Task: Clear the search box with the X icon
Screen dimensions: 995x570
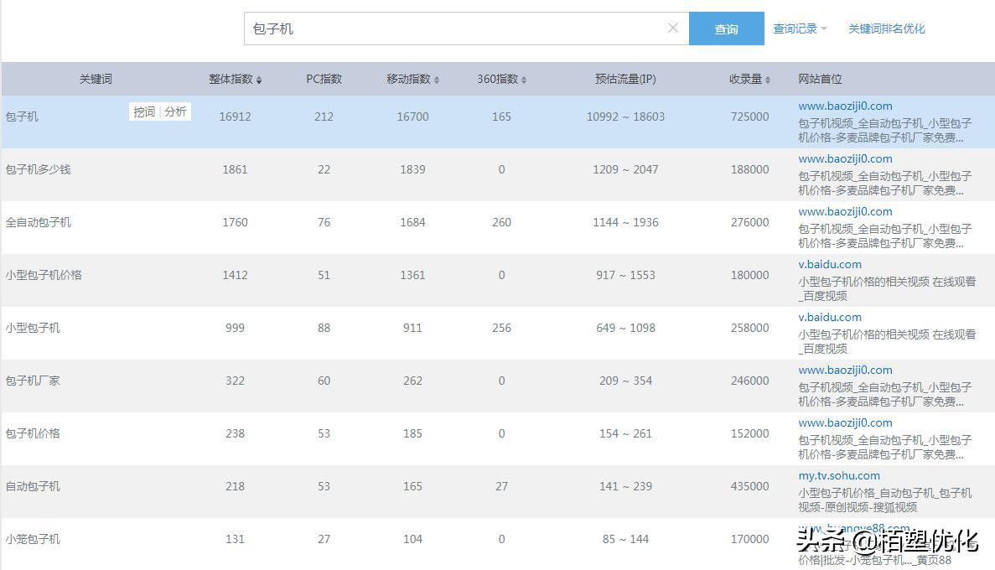Action: pos(672,28)
